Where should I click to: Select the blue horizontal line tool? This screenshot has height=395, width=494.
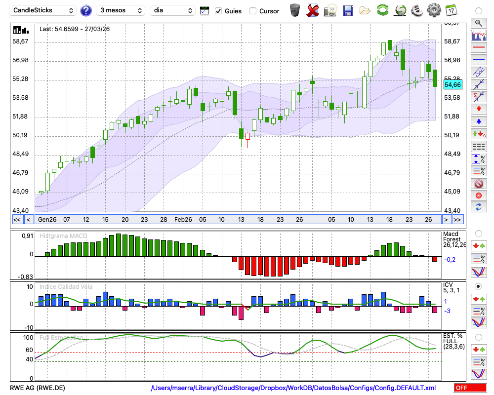tap(478, 60)
